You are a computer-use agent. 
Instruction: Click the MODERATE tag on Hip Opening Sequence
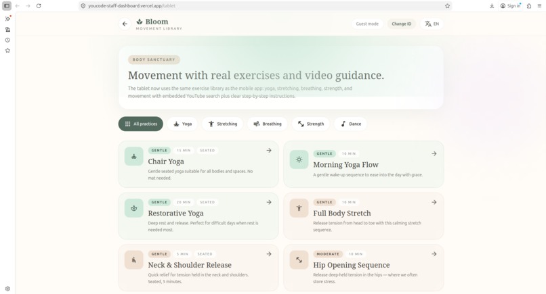(x=328, y=254)
